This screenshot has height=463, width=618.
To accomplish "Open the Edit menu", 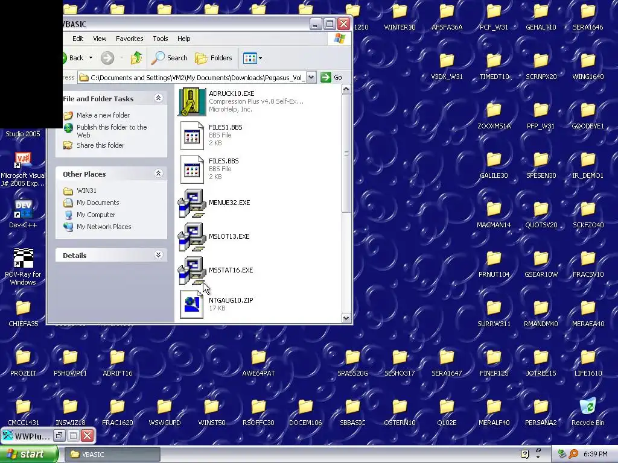I will (78, 39).
